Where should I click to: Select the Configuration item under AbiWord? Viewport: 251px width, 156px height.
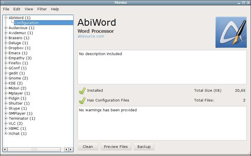tap(44, 23)
